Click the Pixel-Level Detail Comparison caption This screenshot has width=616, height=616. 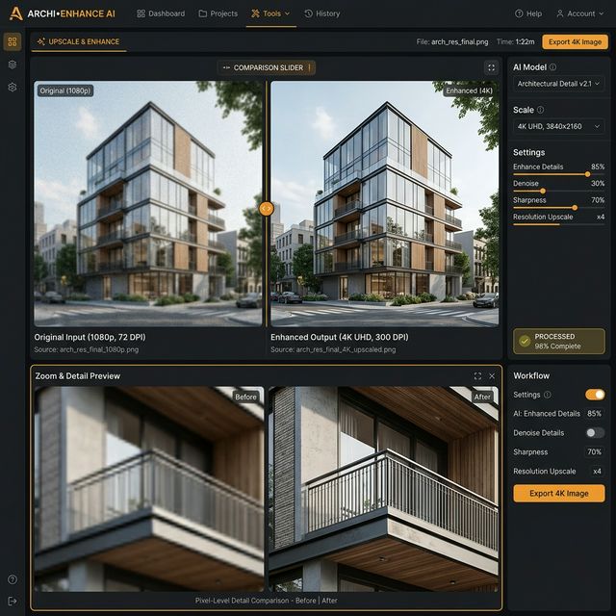(x=266, y=601)
